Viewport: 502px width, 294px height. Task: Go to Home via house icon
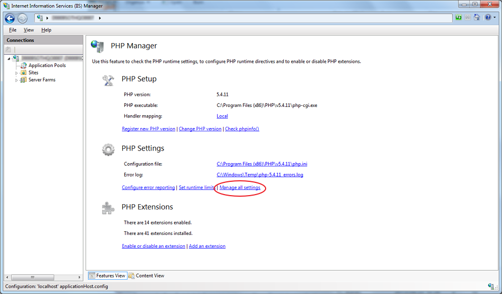tap(477, 18)
